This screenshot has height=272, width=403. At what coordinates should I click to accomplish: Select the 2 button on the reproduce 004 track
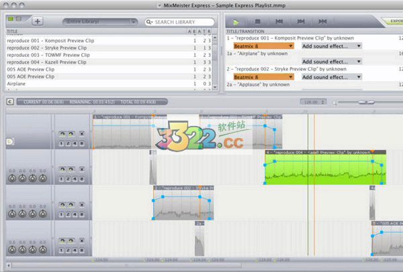coord(68,179)
